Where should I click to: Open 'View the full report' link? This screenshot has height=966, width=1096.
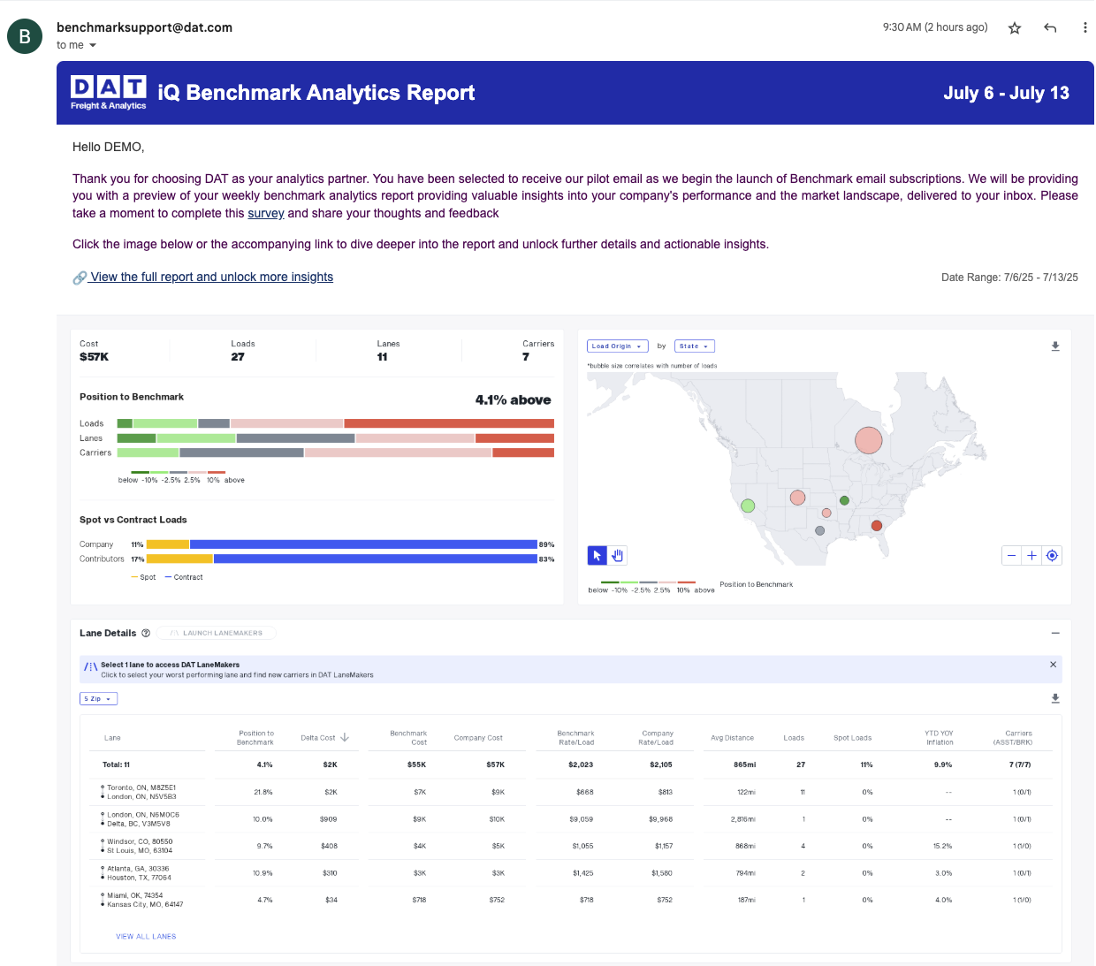[210, 277]
